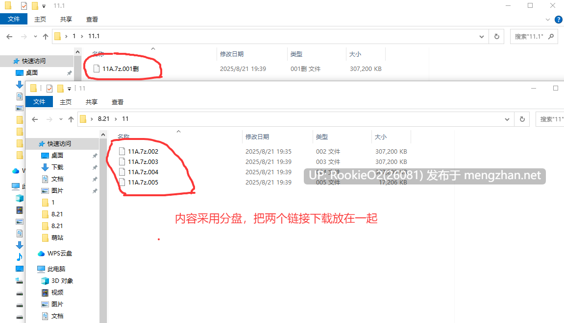Expand address bar history in 11 window
This screenshot has height=323, width=564.
click(507, 119)
